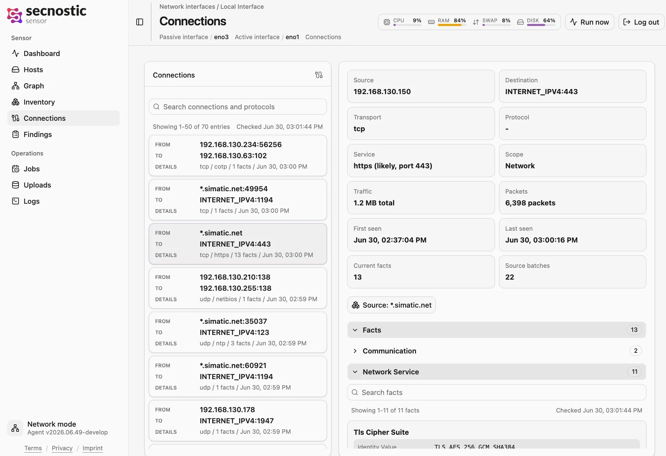Expand the Communication section
The height and width of the screenshot is (456, 666).
(x=497, y=351)
